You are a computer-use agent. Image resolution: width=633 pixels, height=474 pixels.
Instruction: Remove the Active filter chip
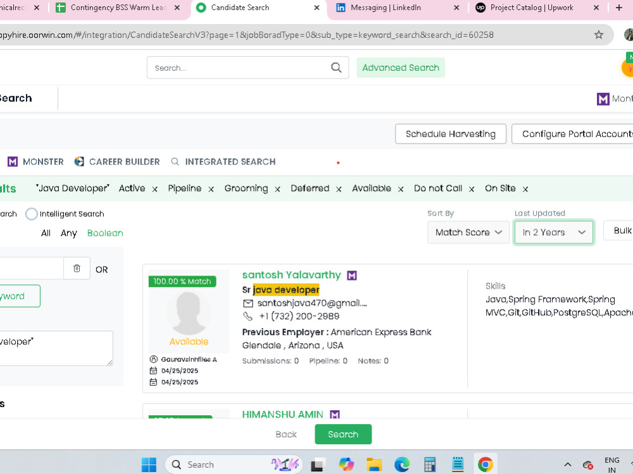(154, 189)
